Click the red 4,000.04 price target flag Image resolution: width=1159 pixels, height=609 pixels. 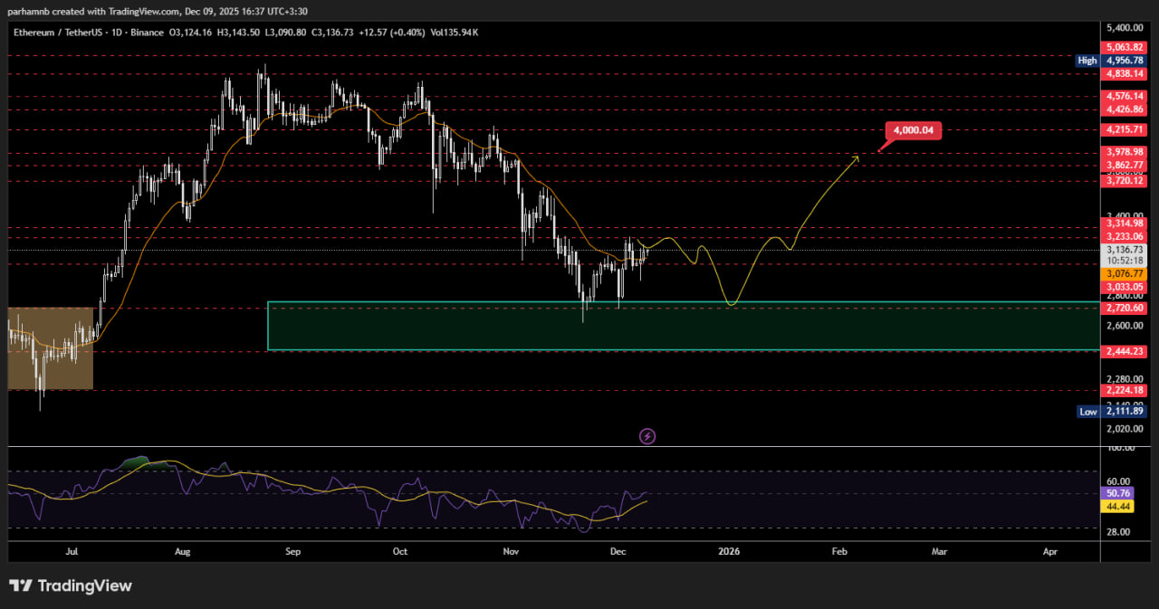pyautogui.click(x=912, y=130)
